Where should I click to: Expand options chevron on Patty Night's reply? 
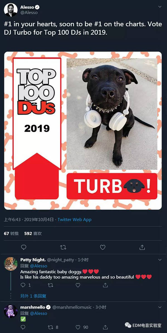click(x=160, y=260)
